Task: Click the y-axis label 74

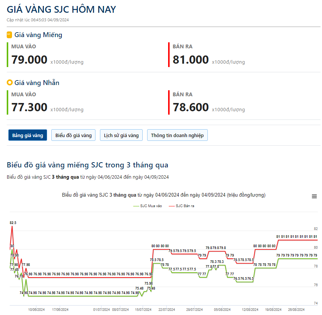Action: click(x=316, y=303)
